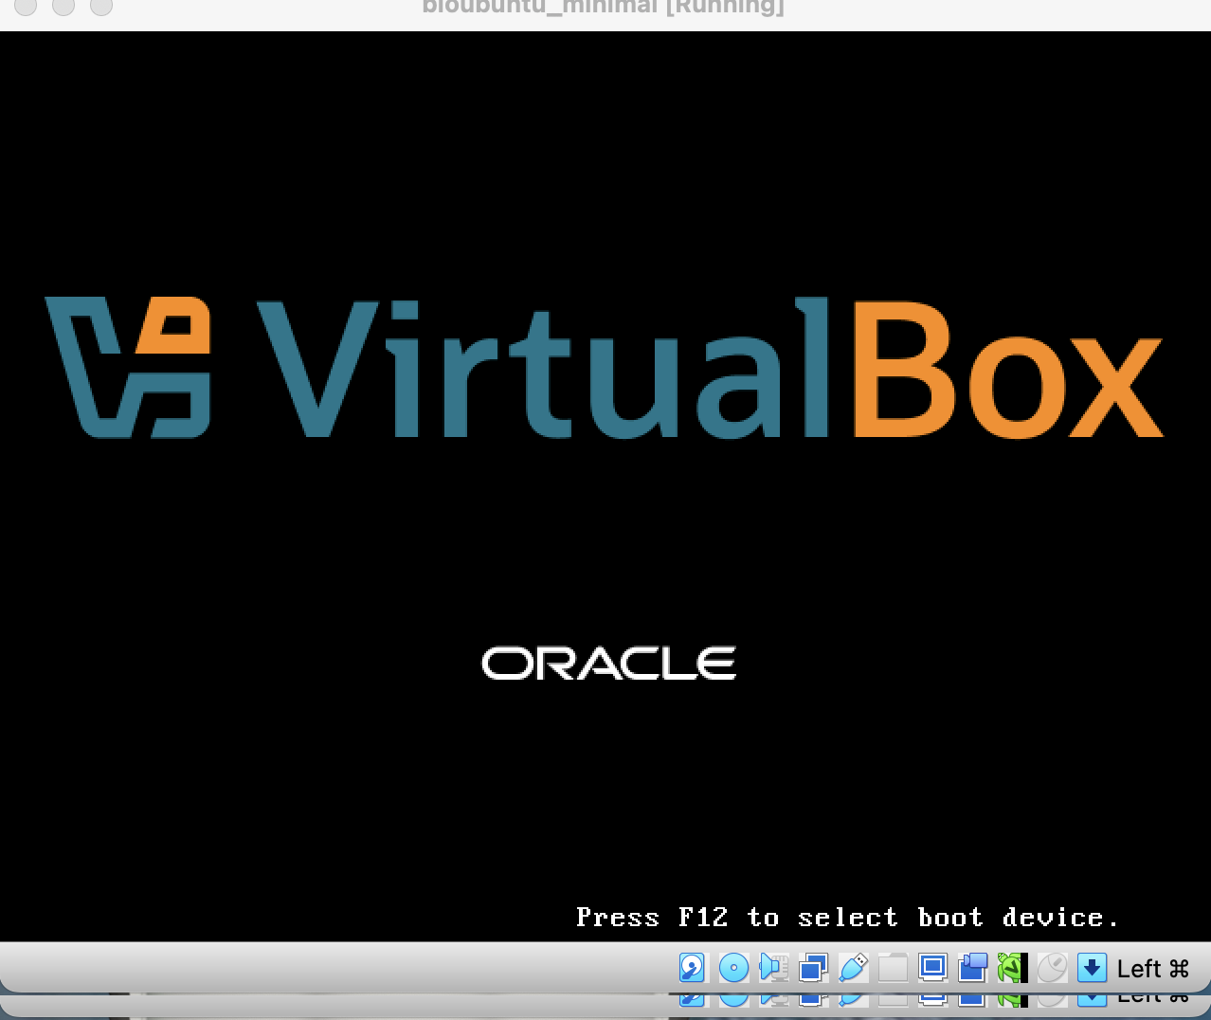Click the VirtualBox VB emblem logo
Image resolution: width=1211 pixels, height=1020 pixels.
129,368
